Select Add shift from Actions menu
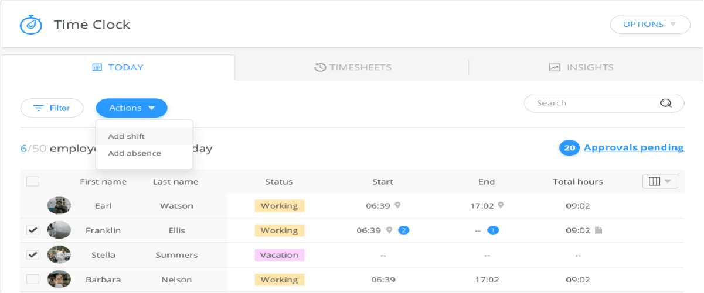Viewport: 704px width, 293px height. pyautogui.click(x=127, y=136)
